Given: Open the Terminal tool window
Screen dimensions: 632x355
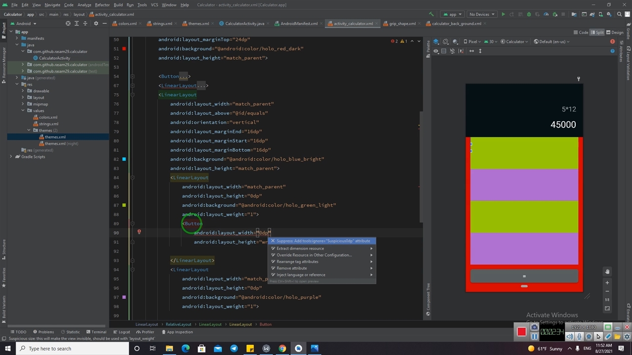Looking at the screenshot, I should 96,332.
